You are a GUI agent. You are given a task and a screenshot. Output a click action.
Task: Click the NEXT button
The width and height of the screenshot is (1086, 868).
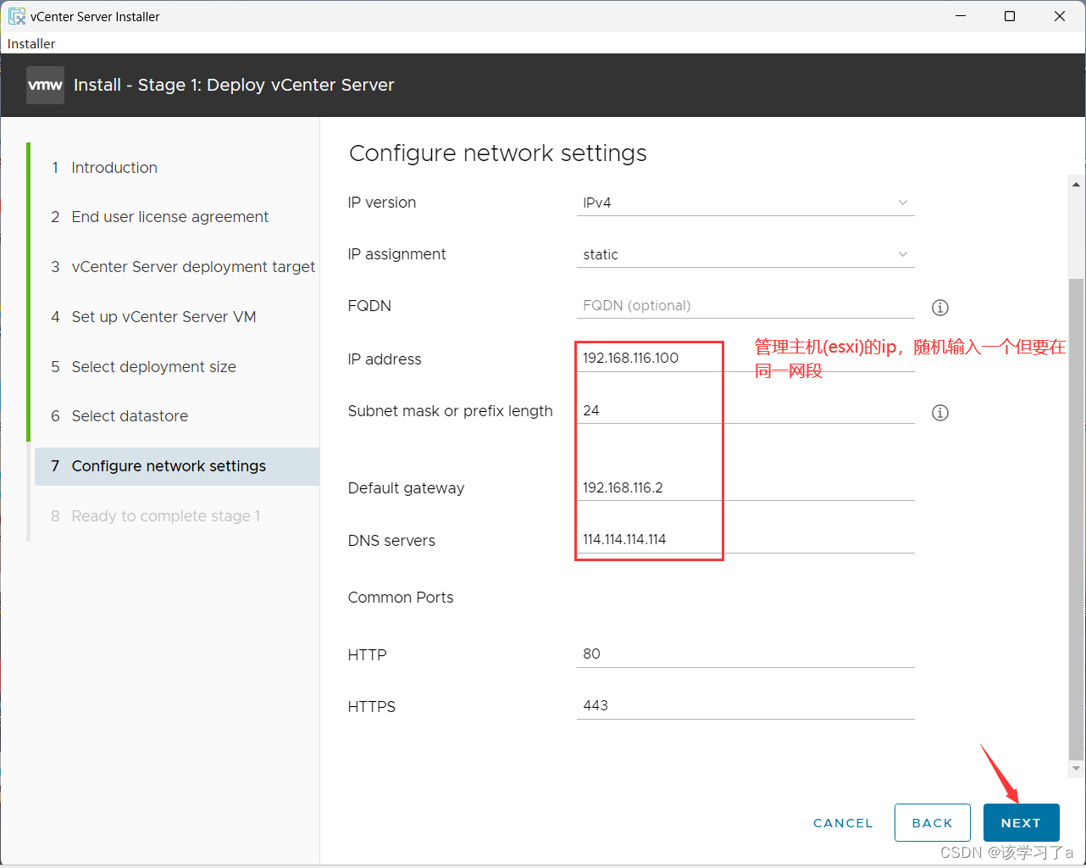point(1021,823)
